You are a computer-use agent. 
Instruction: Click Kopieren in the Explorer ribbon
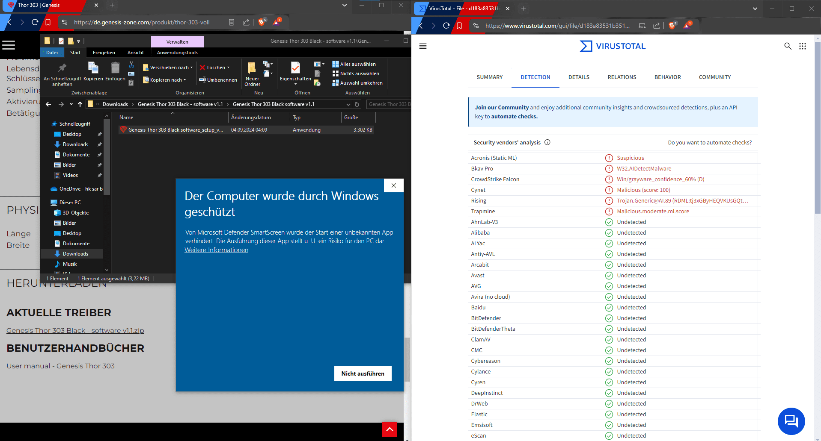(x=93, y=71)
